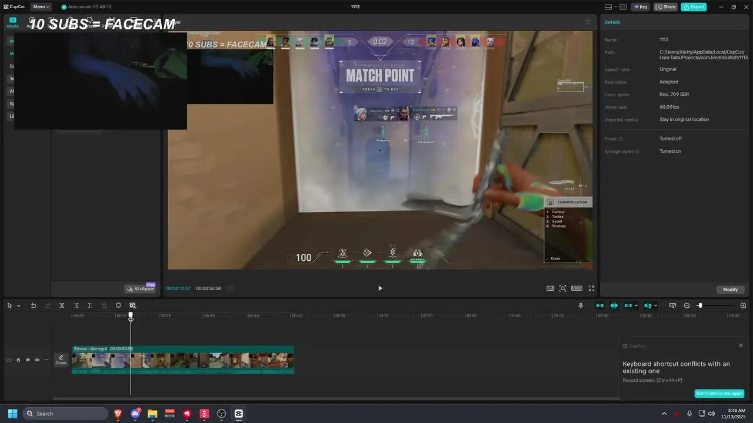Toggle visibility of the video track
Viewport: 753px width, 423px height.
point(27,360)
